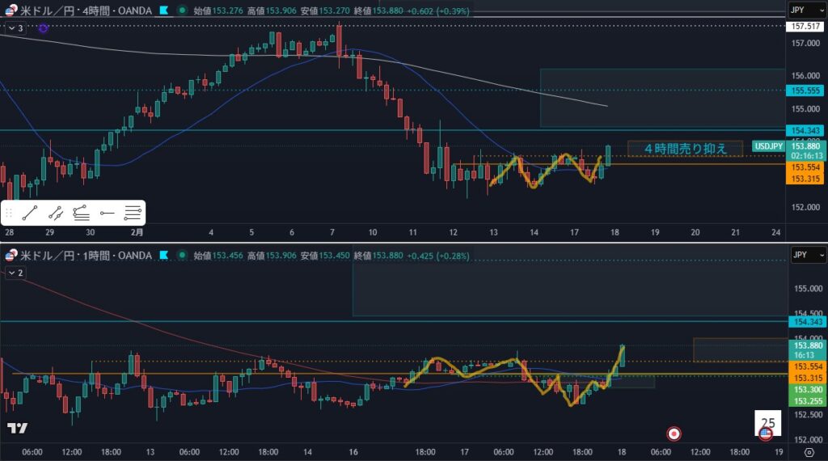Open the JPY currency dropdown on top chart
The image size is (828, 461).
tap(806, 11)
